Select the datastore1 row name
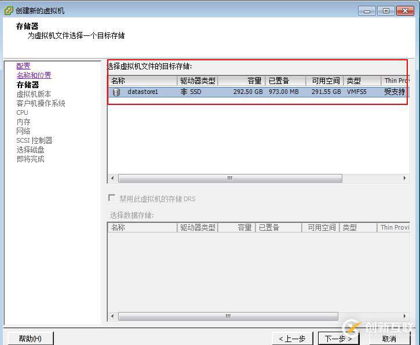Screen dimensions: 420x345 143,92
